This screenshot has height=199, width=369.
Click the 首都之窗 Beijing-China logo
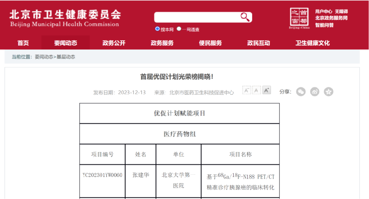click(x=299, y=18)
